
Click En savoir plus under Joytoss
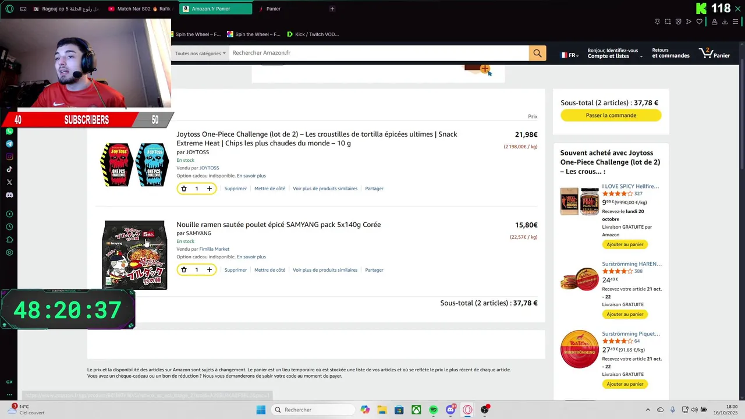point(251,176)
